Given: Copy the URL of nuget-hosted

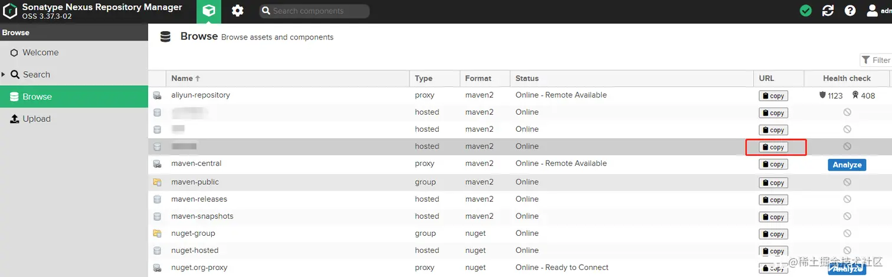Looking at the screenshot, I should [x=773, y=251].
